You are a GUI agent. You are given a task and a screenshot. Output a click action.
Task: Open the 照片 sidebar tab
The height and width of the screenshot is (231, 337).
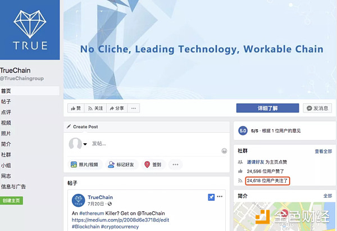point(6,133)
